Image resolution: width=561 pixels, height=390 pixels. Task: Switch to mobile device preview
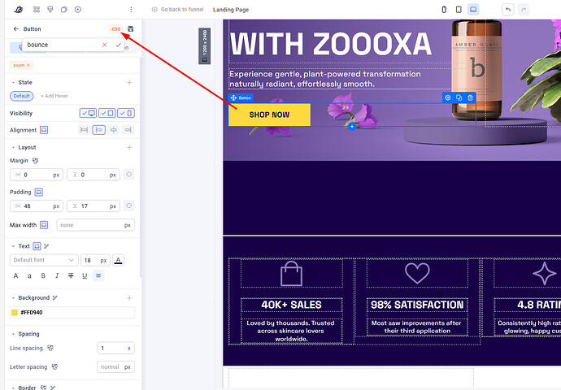[x=444, y=10]
